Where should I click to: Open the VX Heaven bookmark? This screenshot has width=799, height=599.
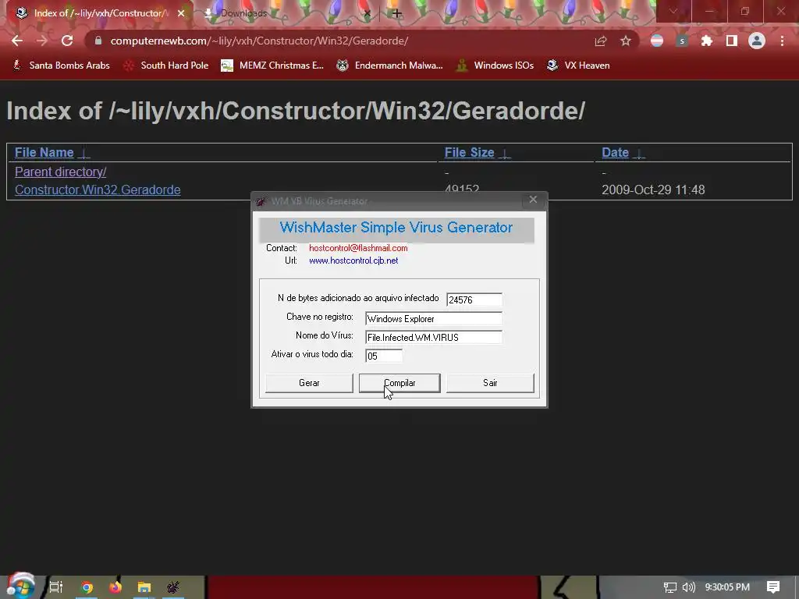click(578, 66)
